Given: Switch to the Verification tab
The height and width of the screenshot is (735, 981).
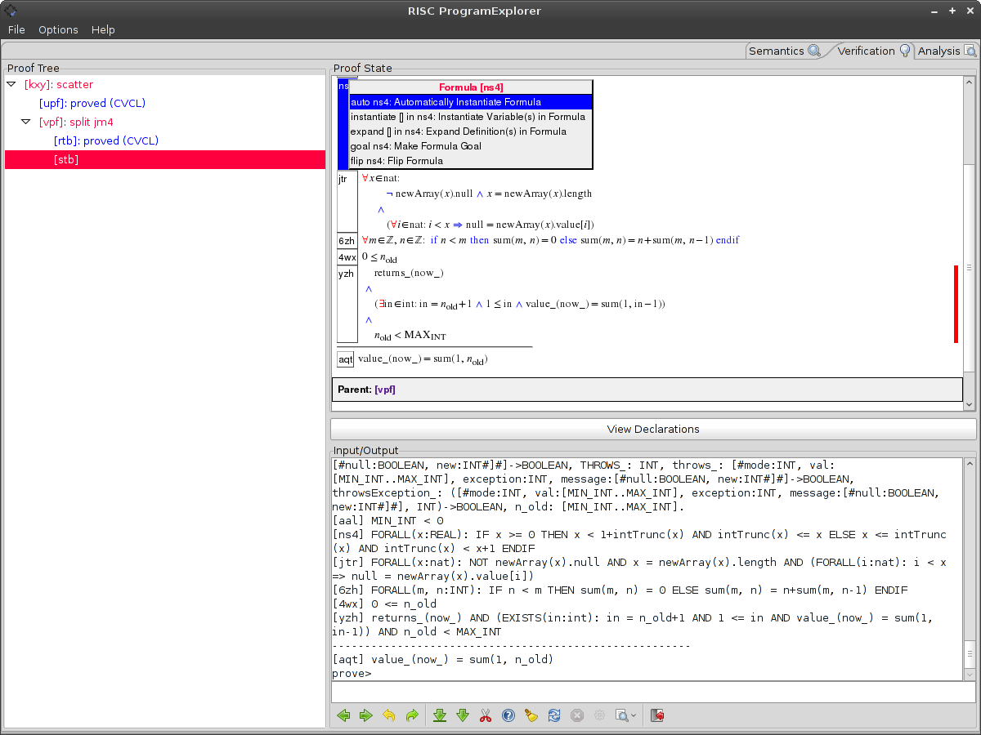Looking at the screenshot, I should click(x=873, y=51).
